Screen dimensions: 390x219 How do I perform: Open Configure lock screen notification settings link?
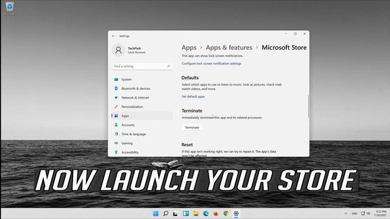[x=211, y=63]
